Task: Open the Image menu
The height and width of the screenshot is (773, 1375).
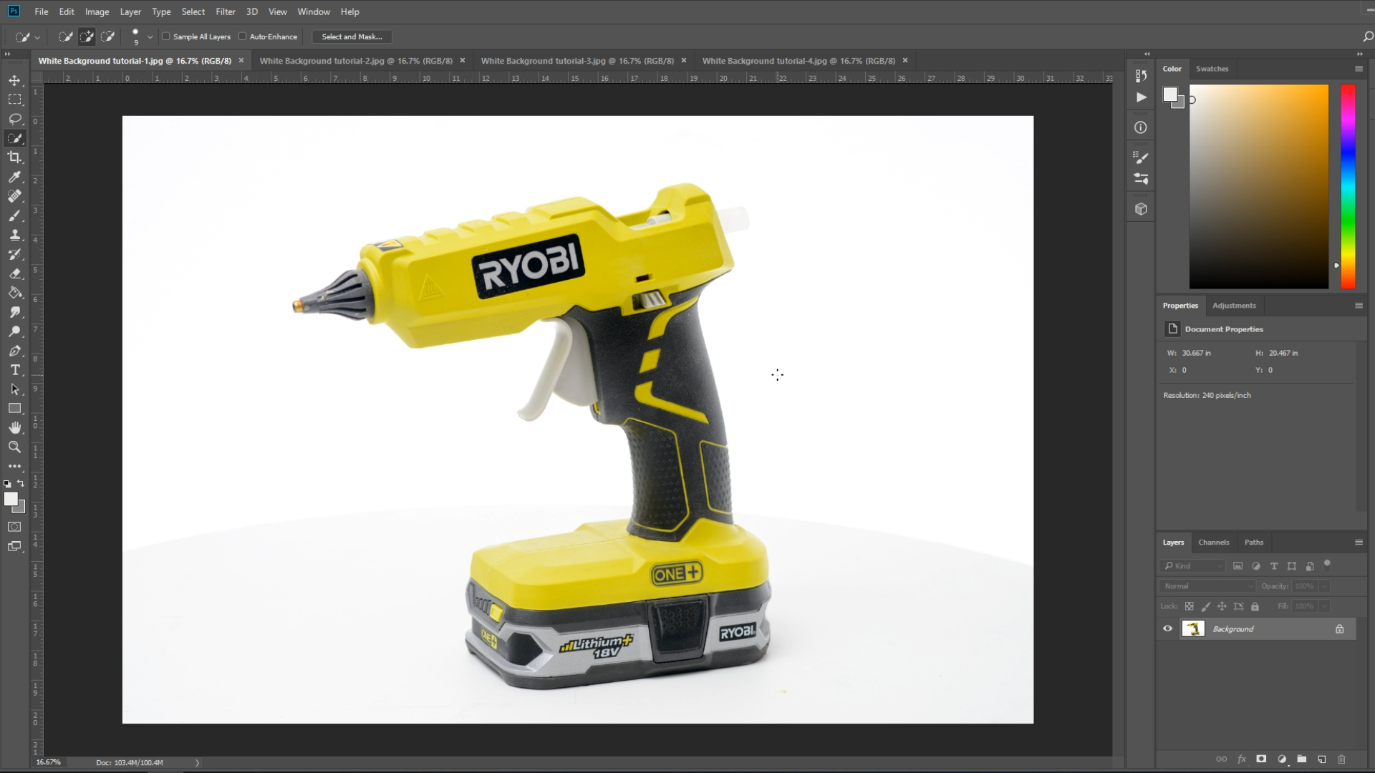Action: click(97, 11)
